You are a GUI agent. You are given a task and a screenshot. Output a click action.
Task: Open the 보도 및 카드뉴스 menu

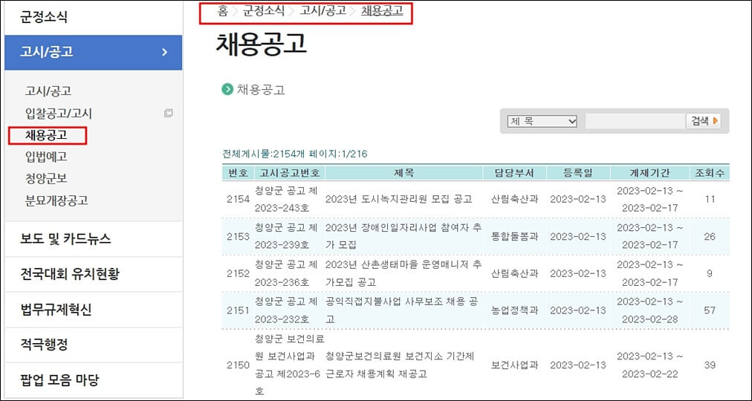coord(65,239)
